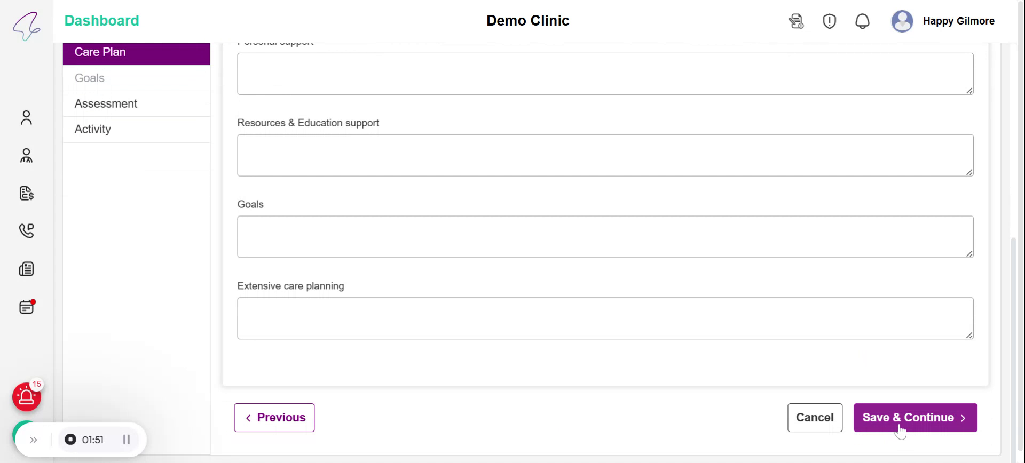Open the care team sidebar icon
Viewport: 1025px width, 463px height.
(x=26, y=156)
